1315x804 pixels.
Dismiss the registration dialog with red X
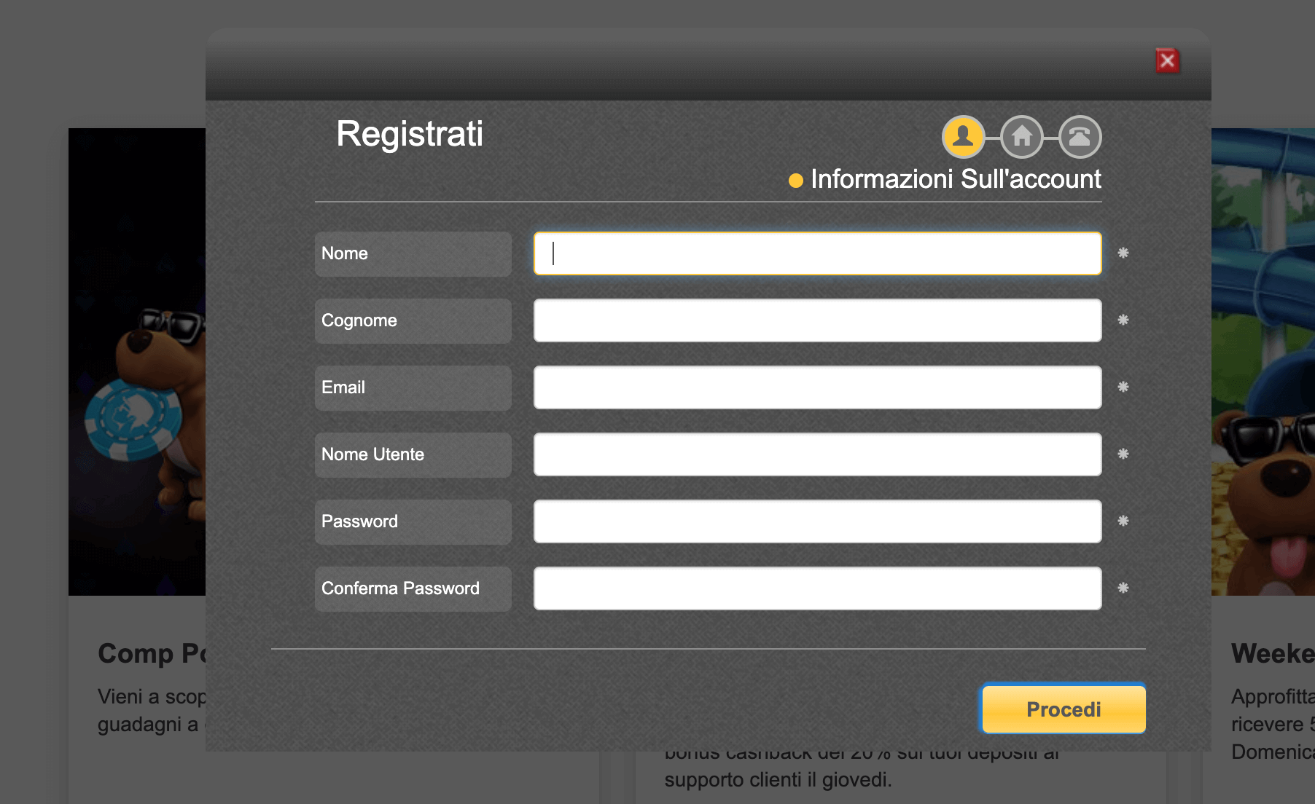click(1167, 61)
